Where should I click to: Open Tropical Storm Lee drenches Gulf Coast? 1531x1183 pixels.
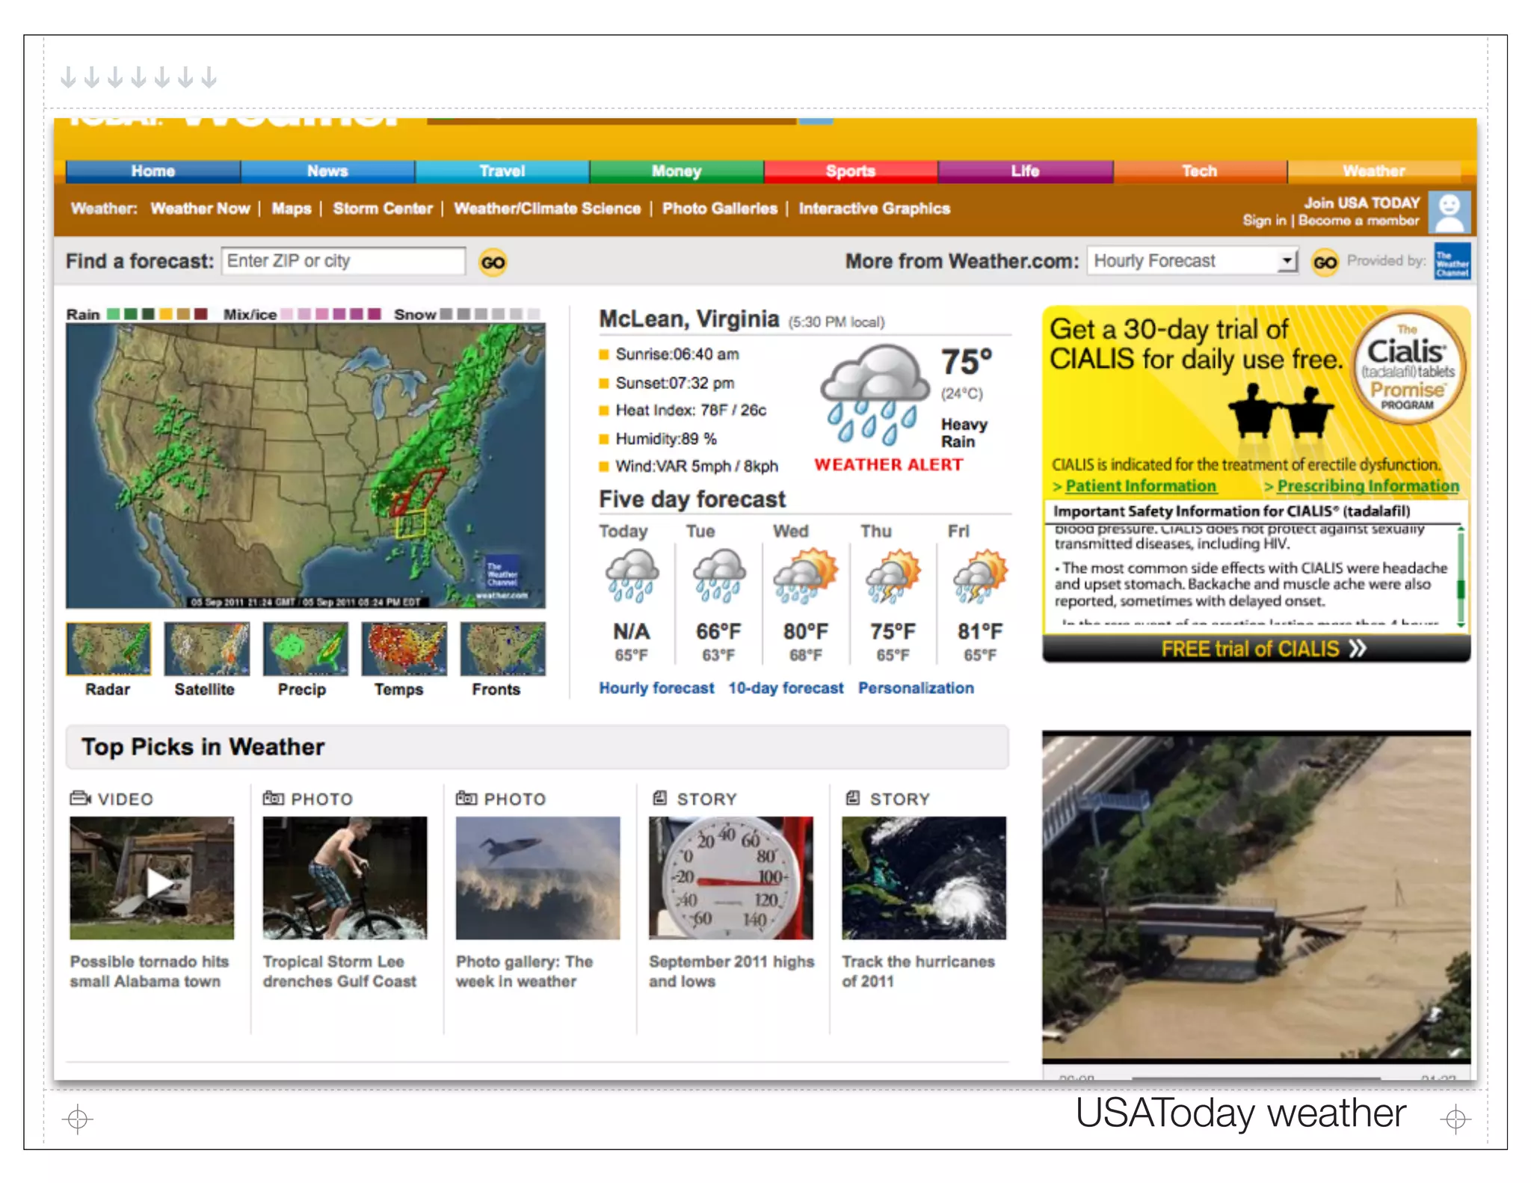click(x=339, y=971)
